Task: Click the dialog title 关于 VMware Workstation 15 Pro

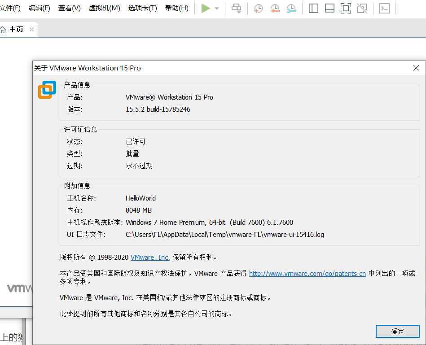Action: (x=87, y=68)
